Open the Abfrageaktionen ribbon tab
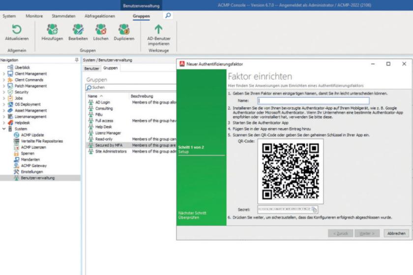 click(99, 16)
